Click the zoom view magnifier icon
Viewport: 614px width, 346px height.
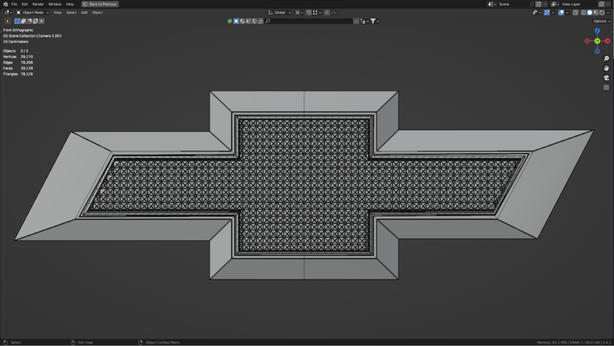[x=606, y=59]
